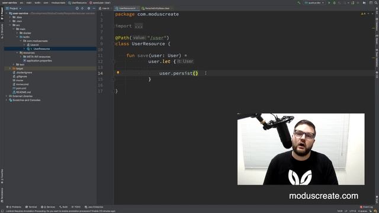The width and height of the screenshot is (379, 213).
Task: Expand the target folder arrow
Action: pyautogui.click(x=10, y=69)
